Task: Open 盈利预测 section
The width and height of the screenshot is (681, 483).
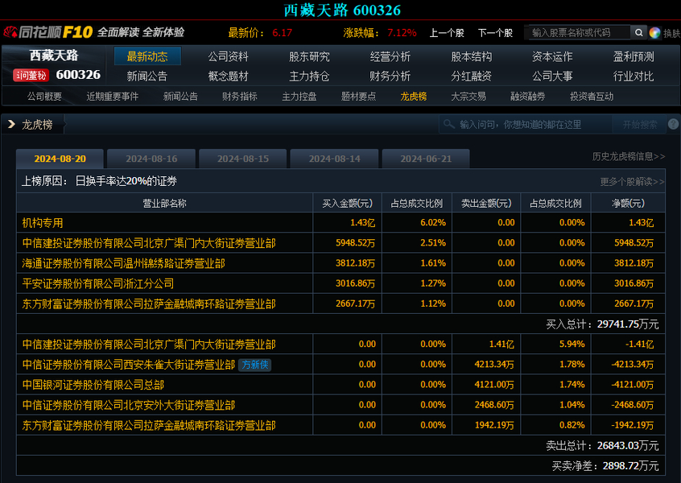Action: point(634,56)
